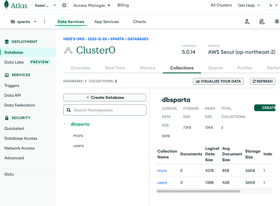This screenshot has height=206, width=280.
Task: Collapse the dbsparta database tree arrow
Action: click(x=65, y=124)
